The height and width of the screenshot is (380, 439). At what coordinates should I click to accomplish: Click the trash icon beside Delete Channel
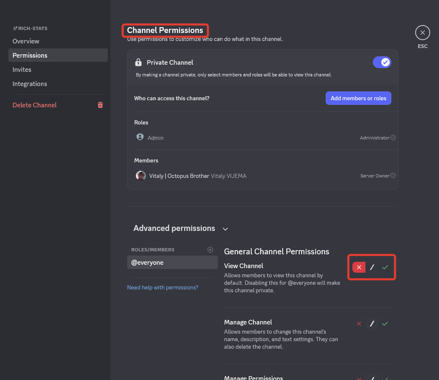coord(100,105)
